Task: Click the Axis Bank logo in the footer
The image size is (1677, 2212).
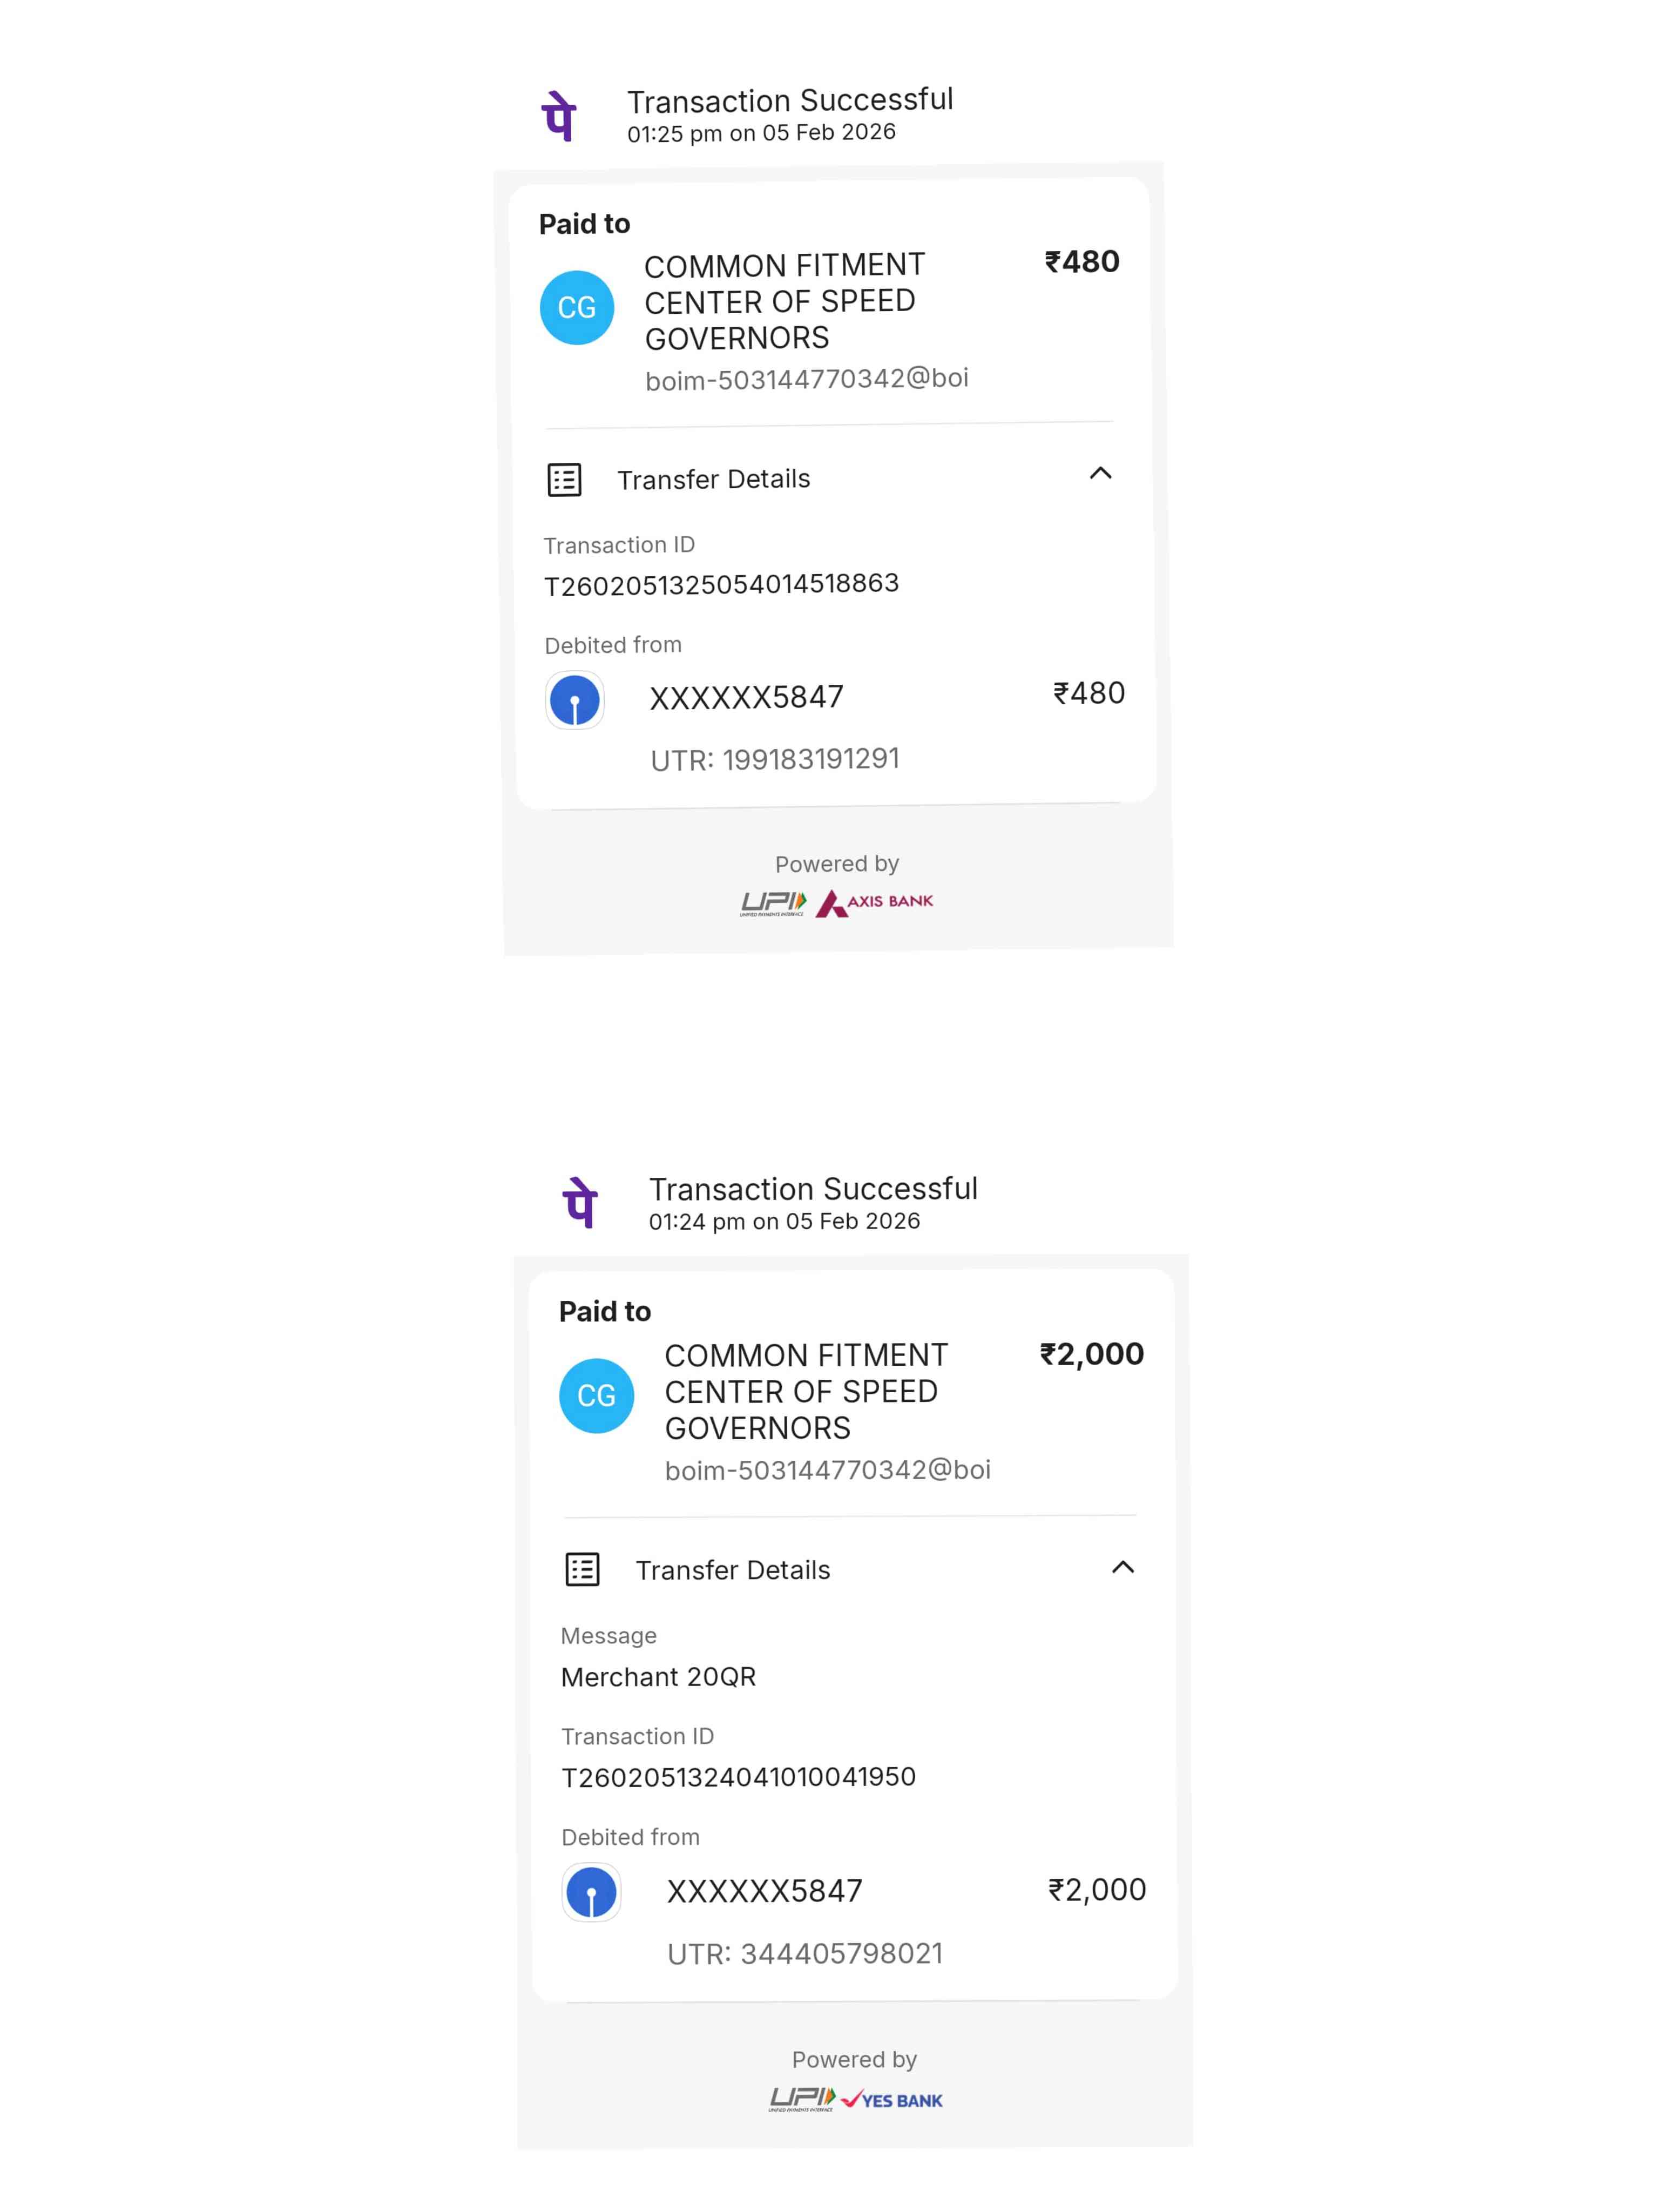Action: 874,903
